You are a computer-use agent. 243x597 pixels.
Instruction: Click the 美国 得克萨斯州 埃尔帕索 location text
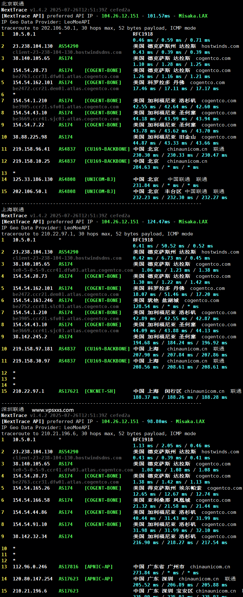point(167,488)
